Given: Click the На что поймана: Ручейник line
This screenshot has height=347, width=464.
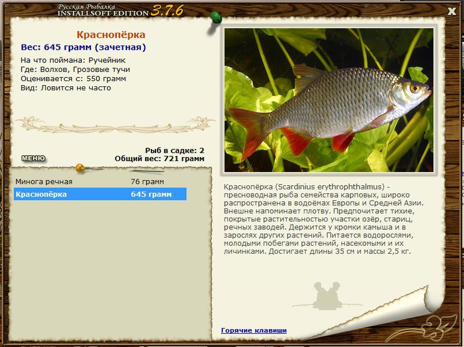Looking at the screenshot, I should 73,60.
